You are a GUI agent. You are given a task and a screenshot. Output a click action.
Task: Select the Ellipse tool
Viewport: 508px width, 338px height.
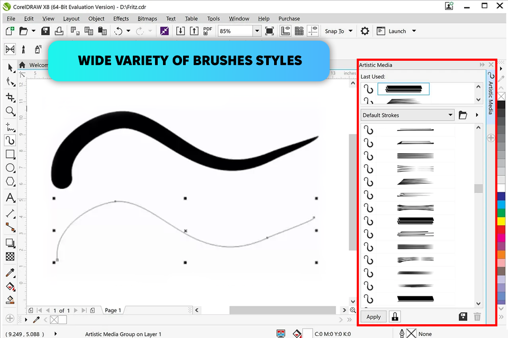[11, 168]
